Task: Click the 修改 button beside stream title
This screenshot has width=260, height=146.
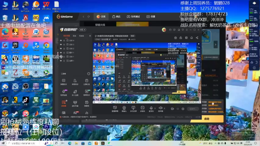Action: coord(133,36)
